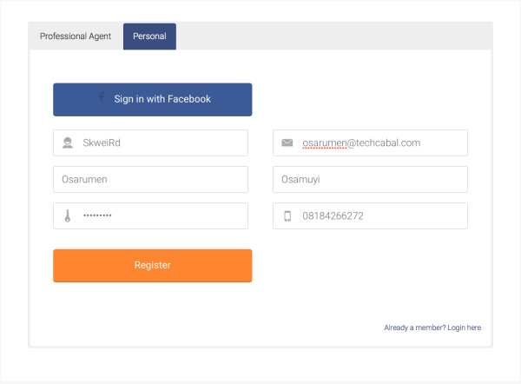Click the mobile phone icon beside the number
This screenshot has width=521, height=384.
(287, 216)
